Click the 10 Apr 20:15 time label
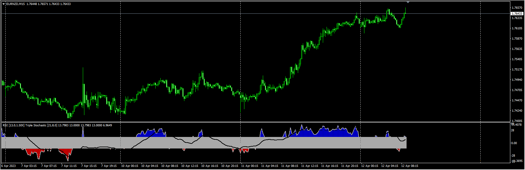This screenshot has width=525, height=170. tap(229, 166)
